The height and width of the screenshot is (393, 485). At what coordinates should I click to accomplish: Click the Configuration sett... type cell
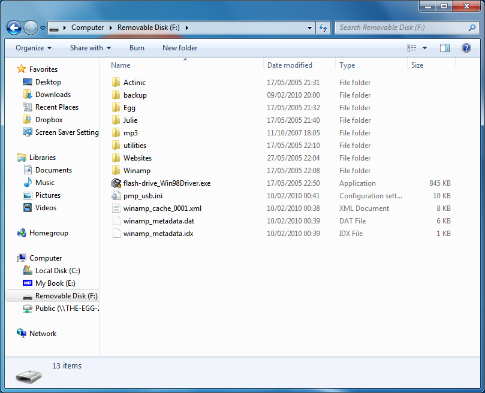[370, 196]
